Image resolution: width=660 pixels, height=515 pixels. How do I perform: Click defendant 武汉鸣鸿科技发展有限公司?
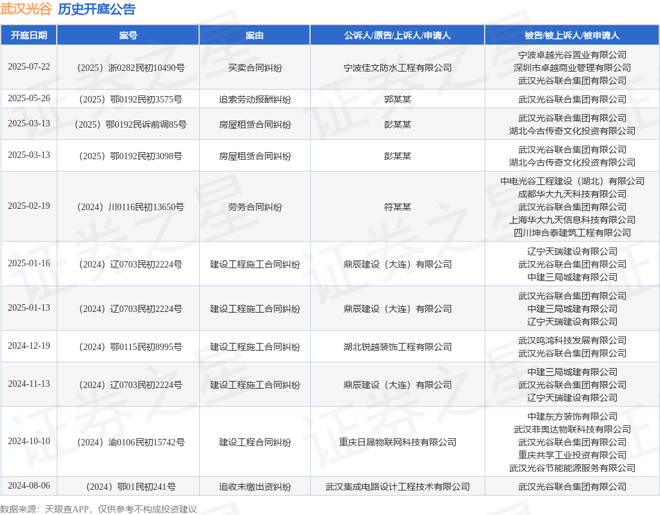pyautogui.click(x=572, y=341)
